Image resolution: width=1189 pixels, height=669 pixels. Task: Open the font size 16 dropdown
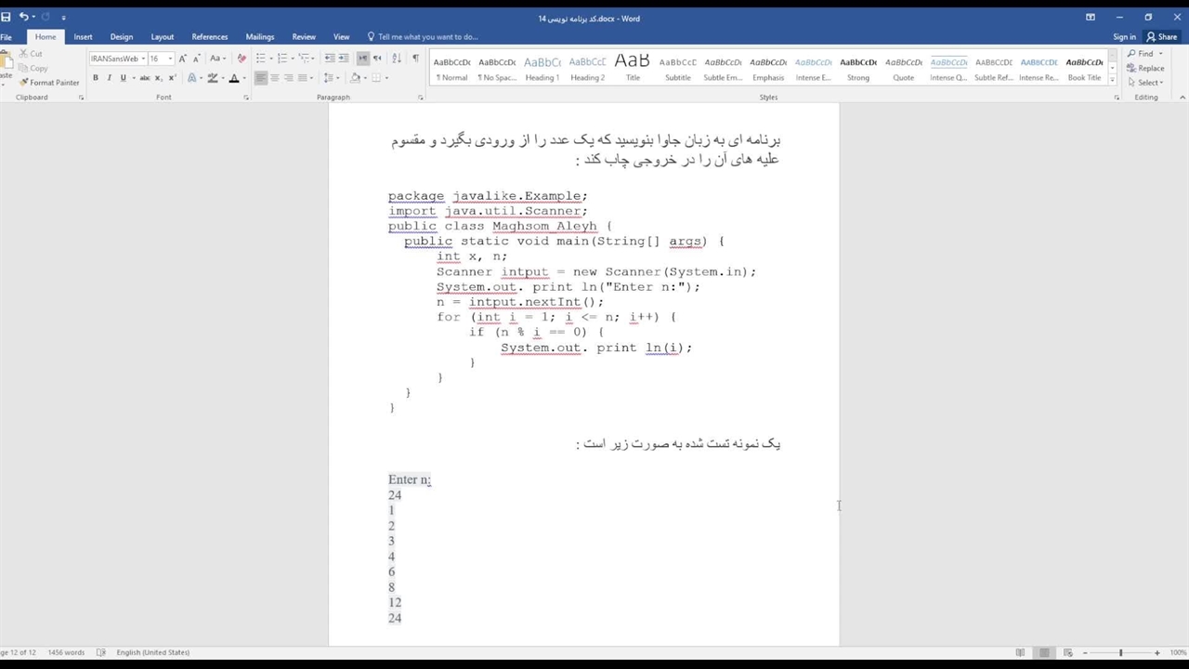tap(170, 59)
